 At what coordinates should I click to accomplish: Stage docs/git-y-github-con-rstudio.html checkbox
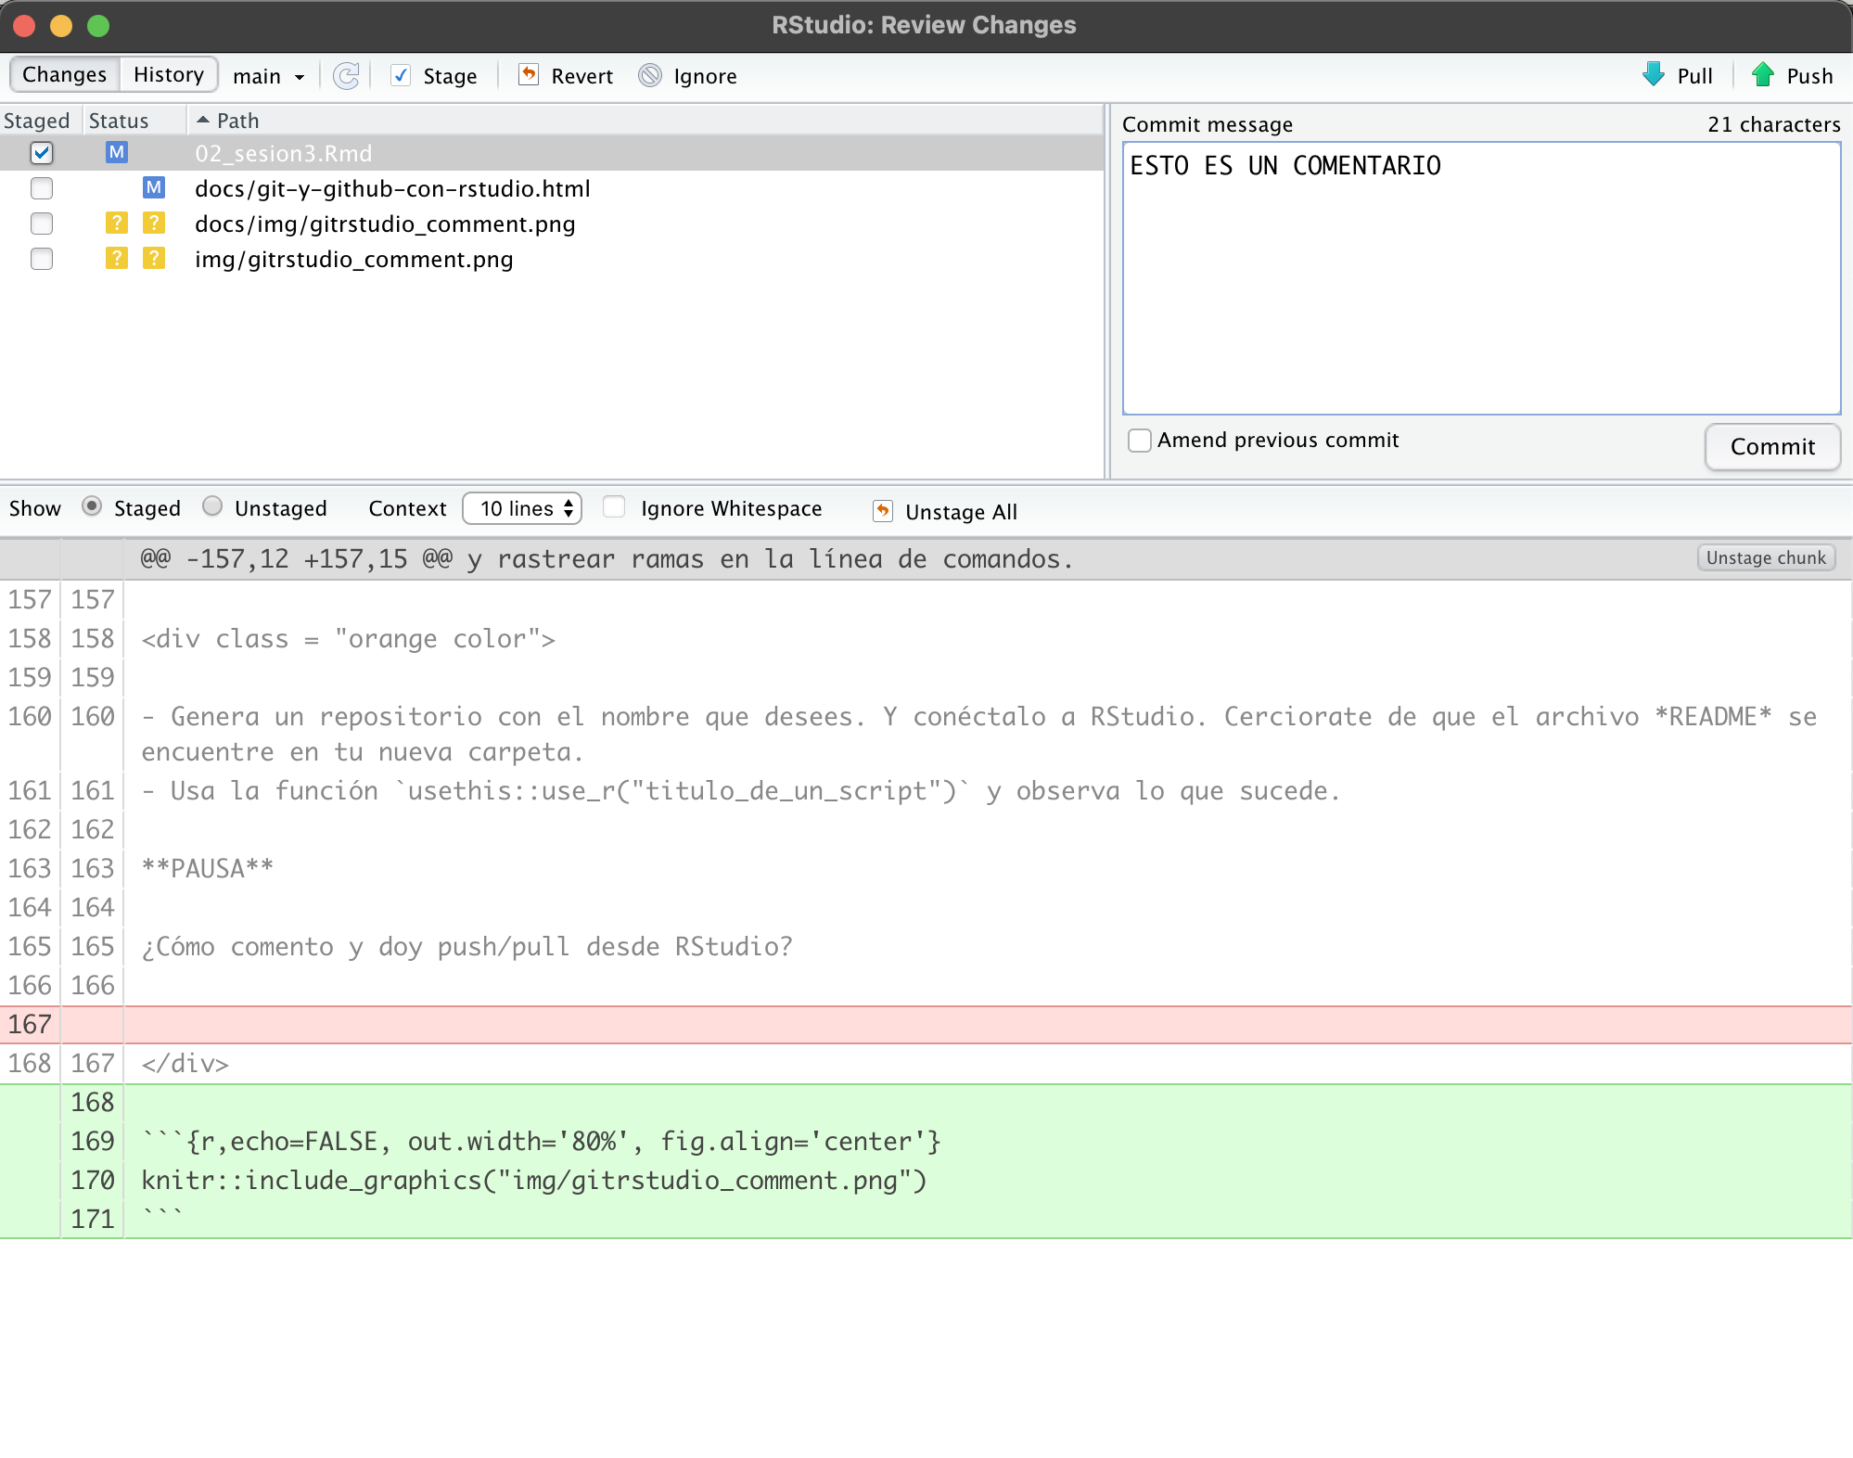click(x=42, y=188)
